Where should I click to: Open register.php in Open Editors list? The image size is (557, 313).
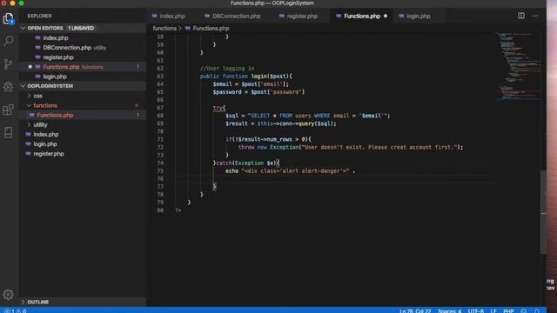pos(83,57)
